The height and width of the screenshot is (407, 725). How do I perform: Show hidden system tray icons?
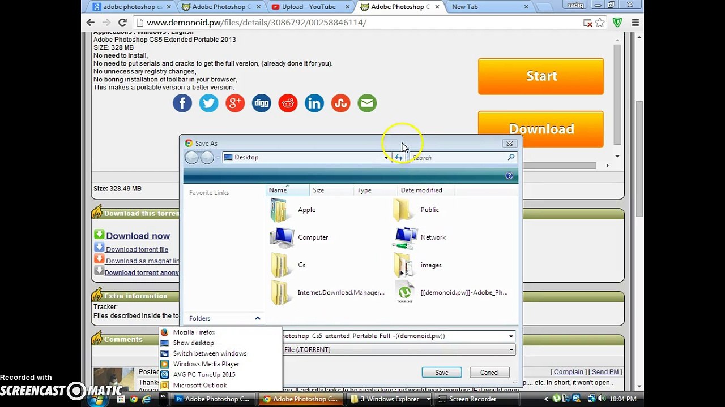(x=547, y=399)
